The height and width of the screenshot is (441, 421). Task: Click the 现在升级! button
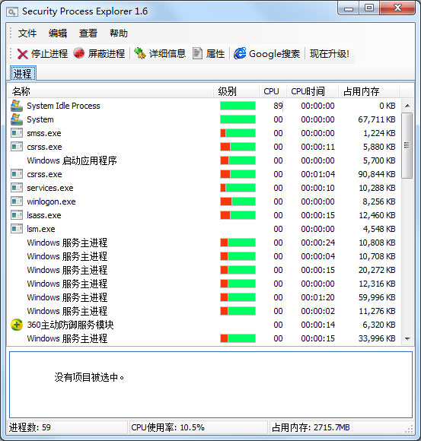click(329, 53)
